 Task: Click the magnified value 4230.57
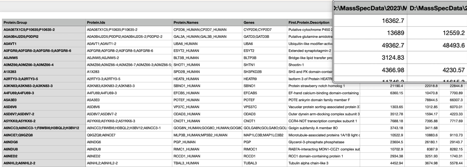pos(453,70)
